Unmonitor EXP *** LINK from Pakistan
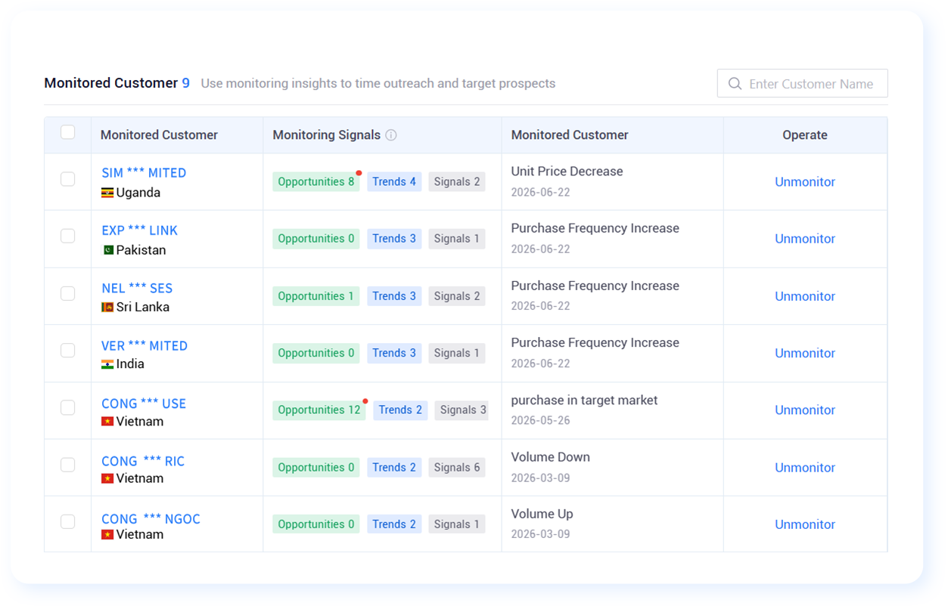The height and width of the screenshot is (609, 948). tap(805, 239)
